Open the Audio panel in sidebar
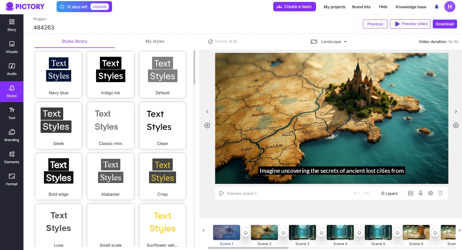 pos(12,69)
